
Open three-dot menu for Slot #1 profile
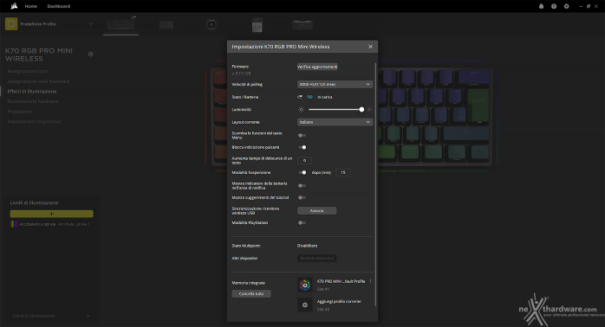[x=370, y=281]
